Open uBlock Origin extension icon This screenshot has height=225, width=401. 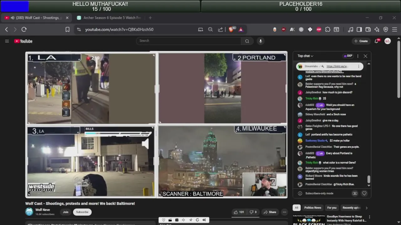284,29
